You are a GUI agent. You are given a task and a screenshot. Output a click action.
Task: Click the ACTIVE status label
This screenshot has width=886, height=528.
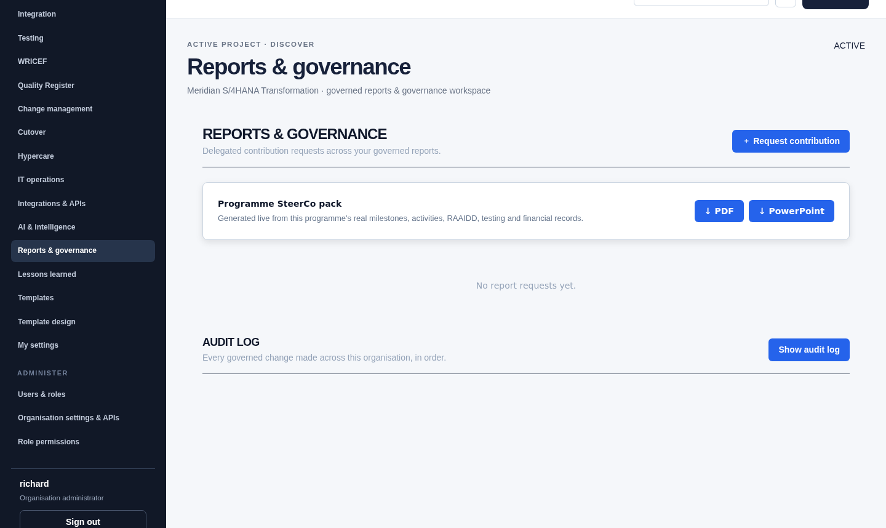pyautogui.click(x=849, y=46)
